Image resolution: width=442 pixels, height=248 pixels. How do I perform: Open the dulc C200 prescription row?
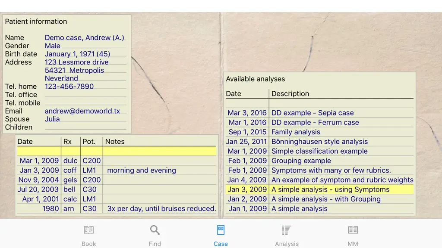pos(117,161)
